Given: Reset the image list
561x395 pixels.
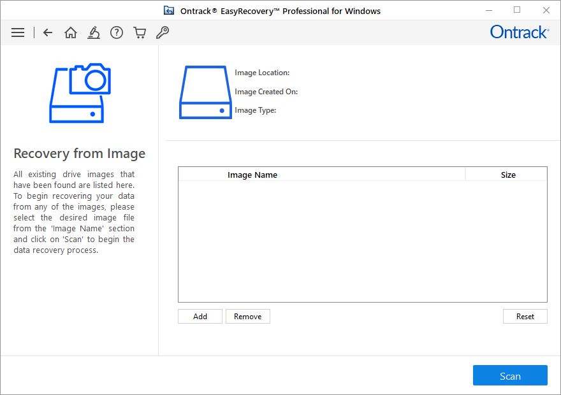Looking at the screenshot, I should [525, 317].
